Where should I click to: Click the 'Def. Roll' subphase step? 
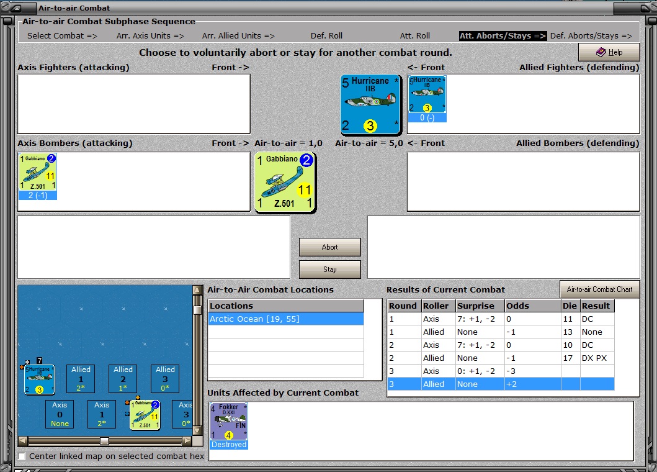click(x=326, y=35)
